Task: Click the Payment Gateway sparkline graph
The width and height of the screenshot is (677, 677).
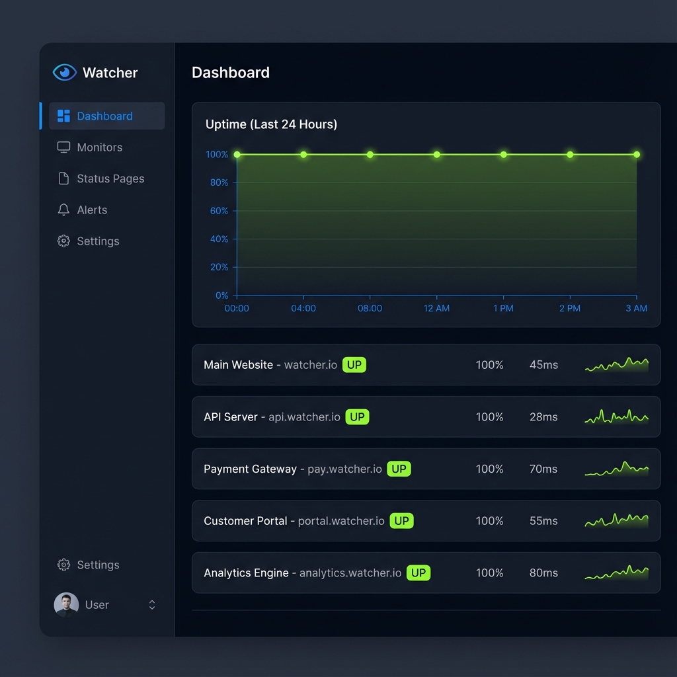Action: pyautogui.click(x=617, y=469)
